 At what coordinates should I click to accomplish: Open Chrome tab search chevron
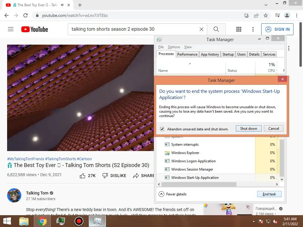tap(266, 5)
